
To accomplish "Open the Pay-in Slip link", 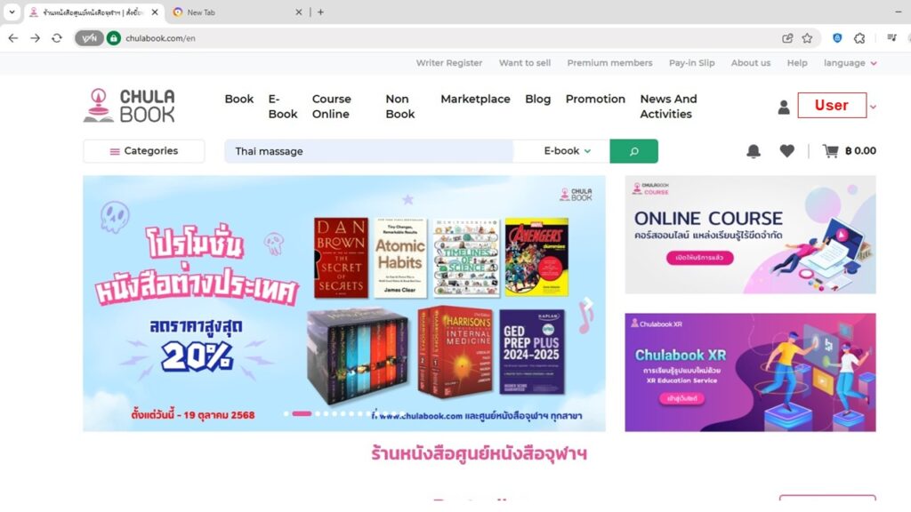I will pyautogui.click(x=691, y=63).
